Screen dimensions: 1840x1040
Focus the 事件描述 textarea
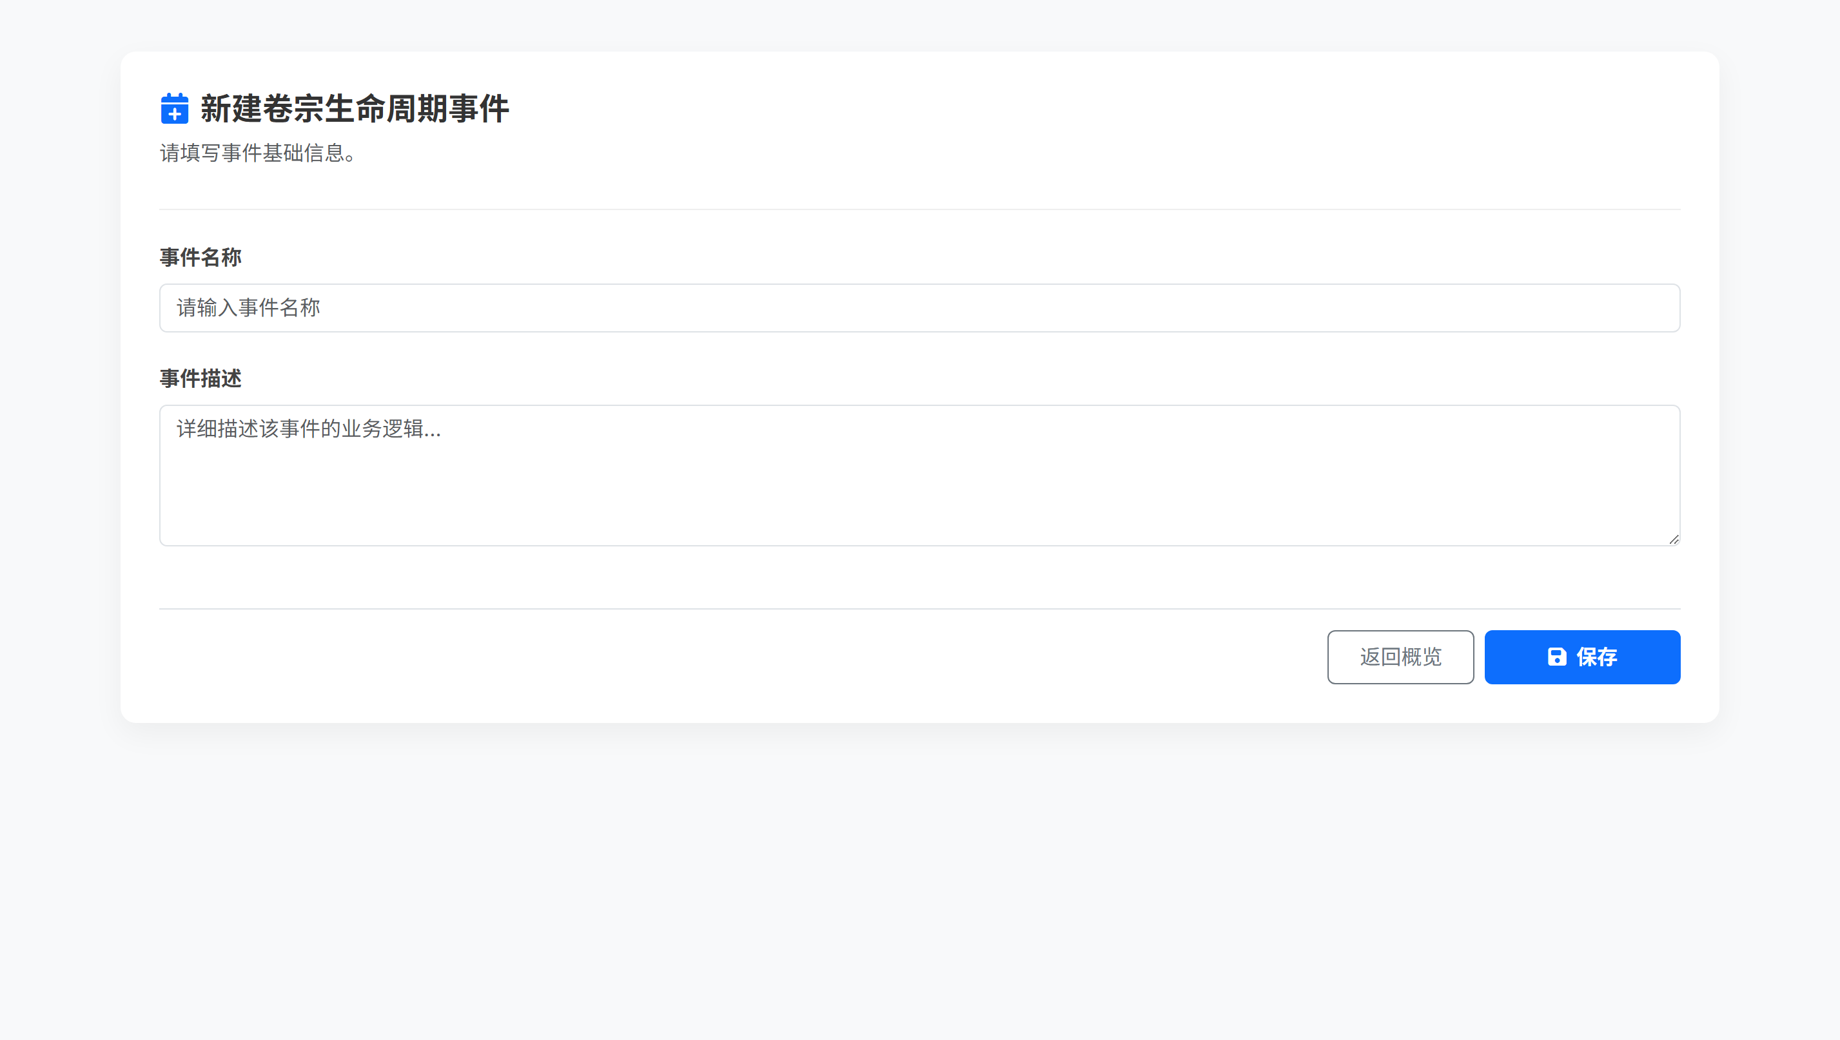919,475
